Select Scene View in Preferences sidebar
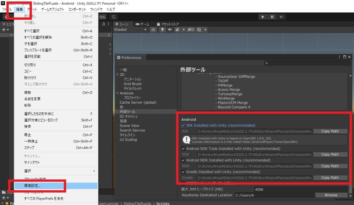This screenshot has width=354, height=205. [x=129, y=125]
